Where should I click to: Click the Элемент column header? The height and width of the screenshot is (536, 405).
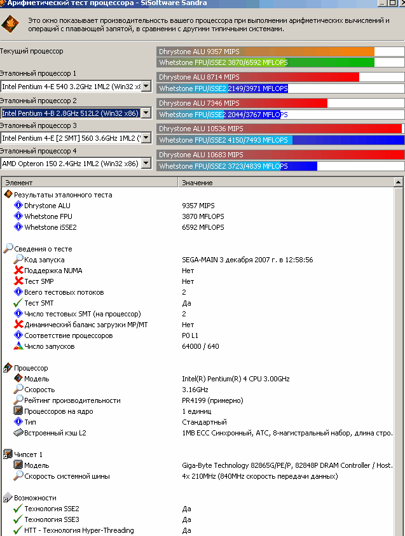(x=90, y=183)
